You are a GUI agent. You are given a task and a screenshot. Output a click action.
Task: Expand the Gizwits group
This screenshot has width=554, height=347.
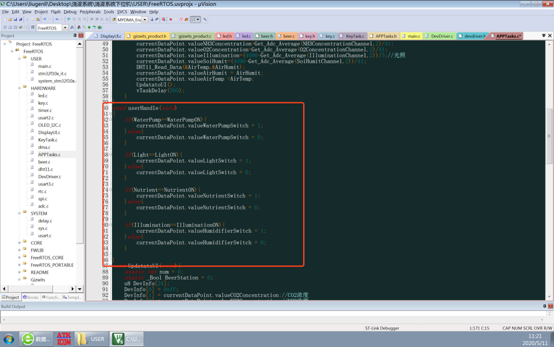[19, 280]
